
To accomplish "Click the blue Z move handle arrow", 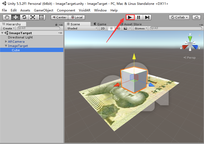I will 151,85.
